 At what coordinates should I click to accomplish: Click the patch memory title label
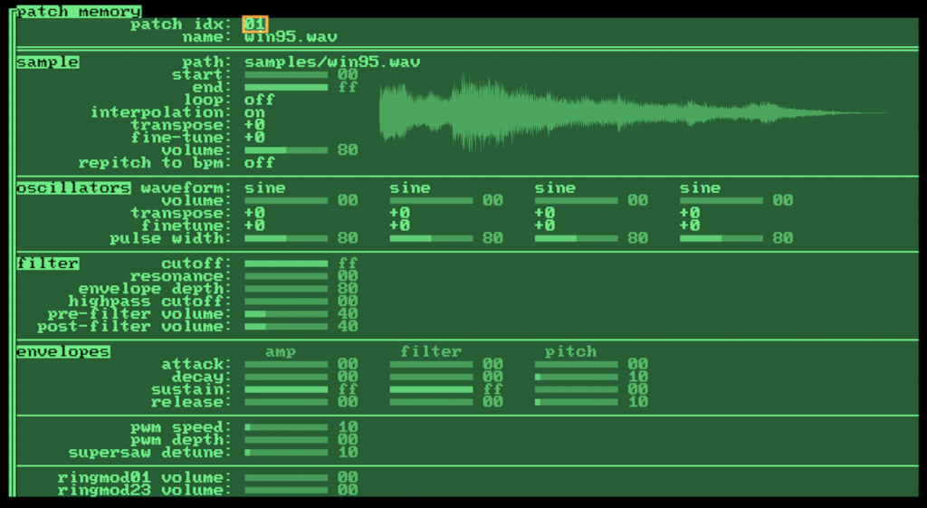pos(79,12)
